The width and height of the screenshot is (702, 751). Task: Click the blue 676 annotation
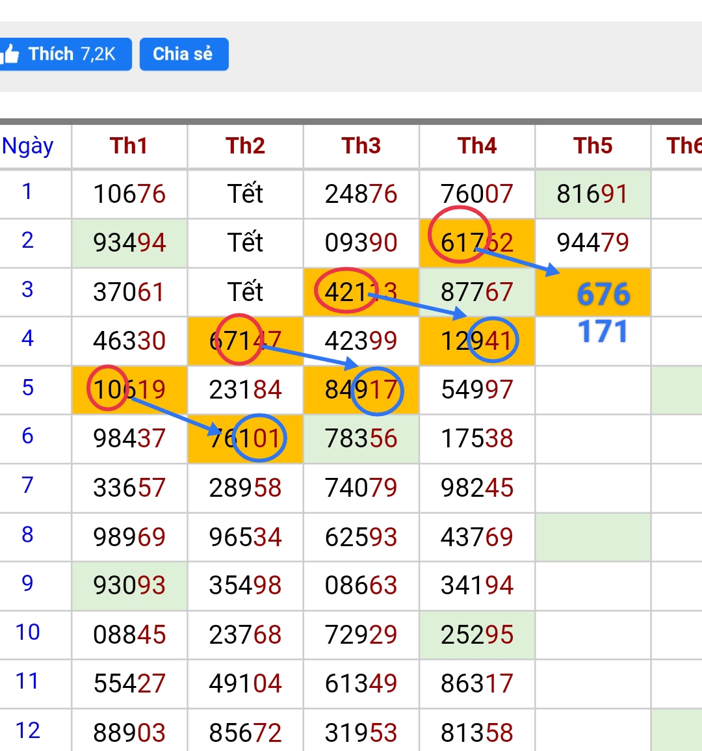point(603,294)
